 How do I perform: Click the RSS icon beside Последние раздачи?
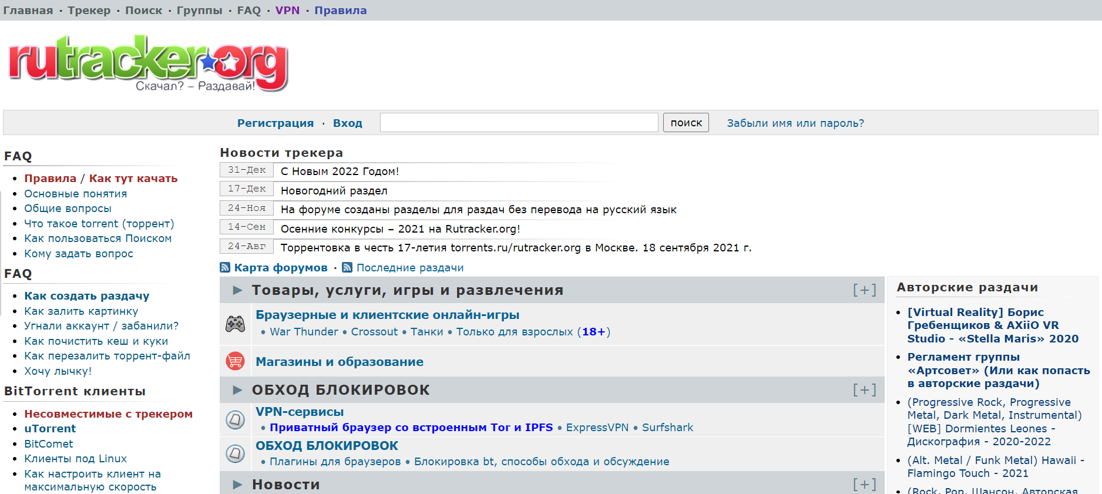(x=347, y=267)
